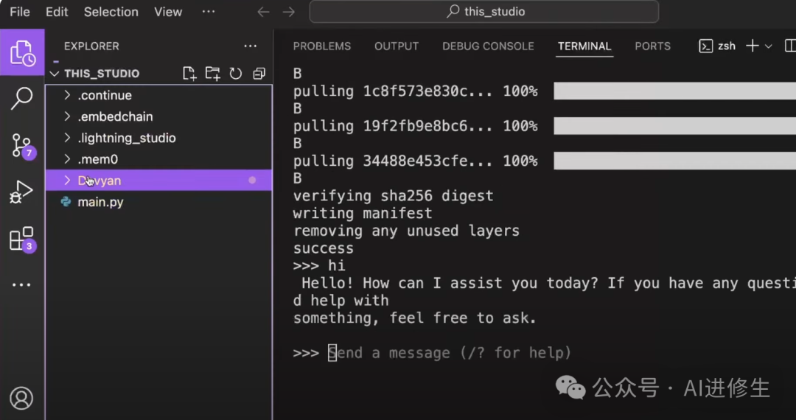Click 'pulling 19f2fb9e8bc6' terminal line

point(415,126)
